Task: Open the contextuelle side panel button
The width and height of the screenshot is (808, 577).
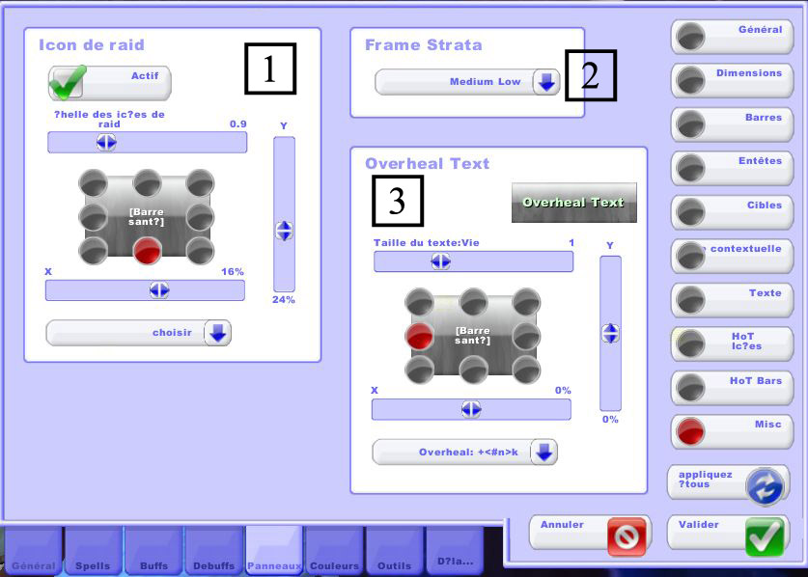Action: [x=732, y=256]
